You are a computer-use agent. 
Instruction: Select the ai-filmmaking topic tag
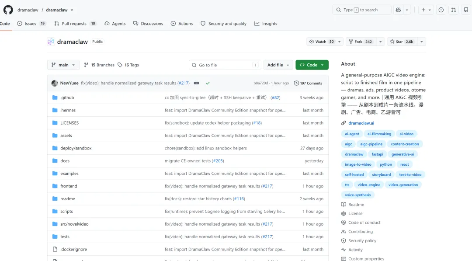tap(379, 134)
